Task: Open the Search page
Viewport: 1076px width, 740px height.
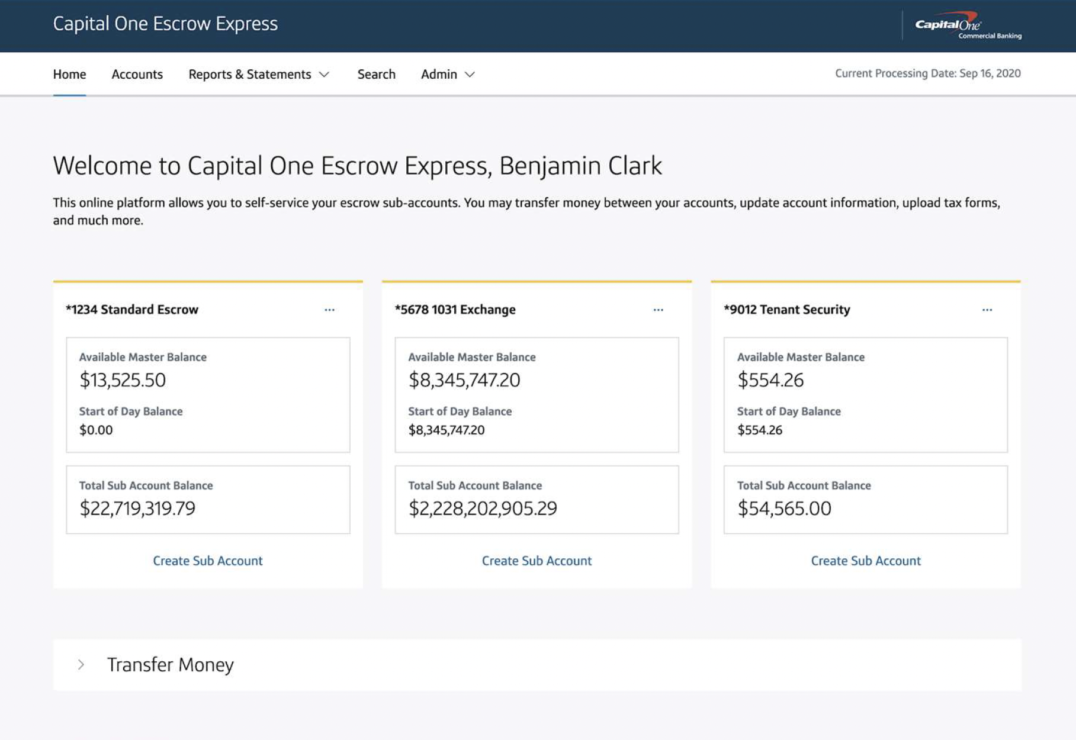Action: click(376, 74)
